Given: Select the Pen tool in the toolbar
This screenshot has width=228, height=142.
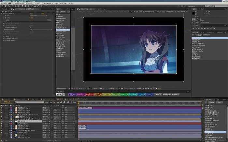Looking at the screenshot, I should point(25,6).
